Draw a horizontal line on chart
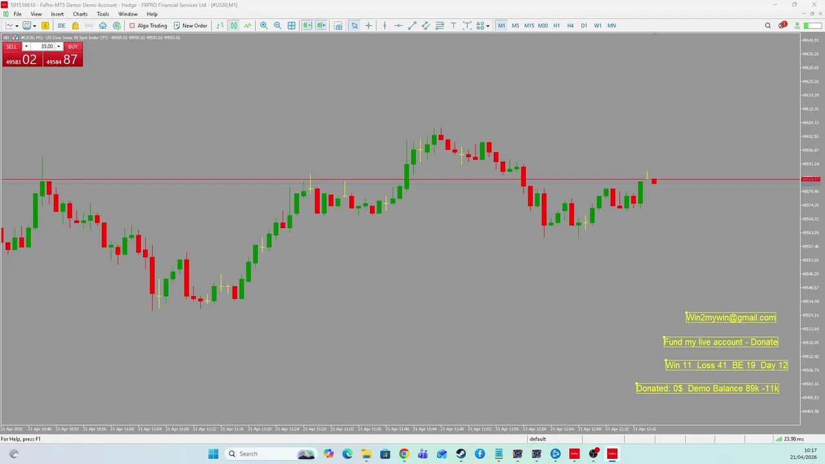This screenshot has width=825, height=464. click(x=398, y=26)
